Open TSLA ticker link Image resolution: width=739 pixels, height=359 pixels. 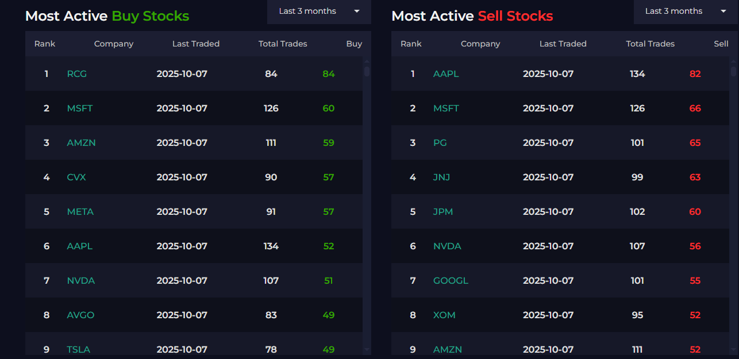click(x=79, y=349)
